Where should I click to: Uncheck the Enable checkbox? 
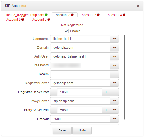66,31
